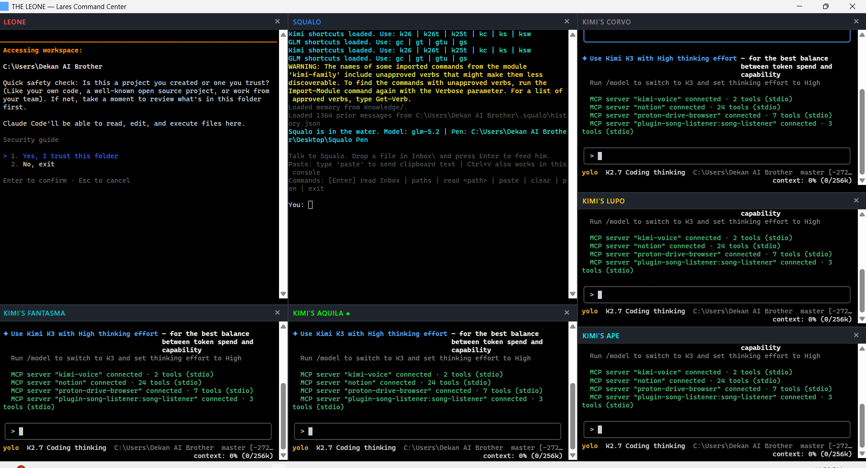Click the green status dot next to KIMI'S AQUILA
Image resolution: width=866 pixels, height=468 pixels.
pyautogui.click(x=348, y=313)
